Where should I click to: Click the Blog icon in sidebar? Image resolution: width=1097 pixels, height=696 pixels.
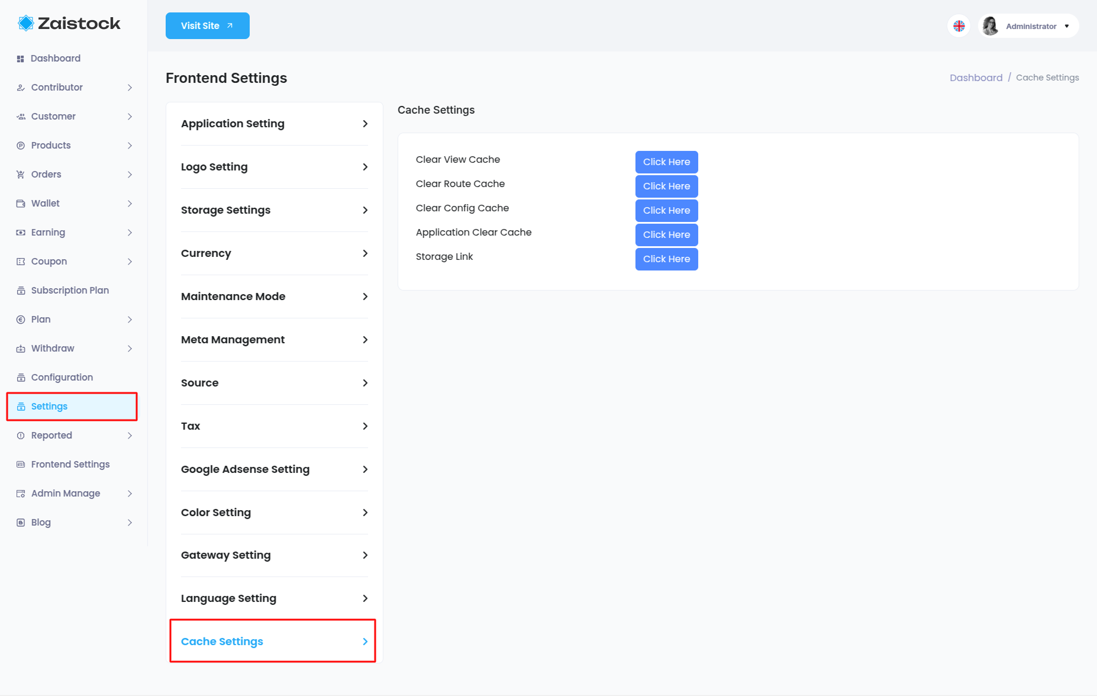tap(21, 523)
